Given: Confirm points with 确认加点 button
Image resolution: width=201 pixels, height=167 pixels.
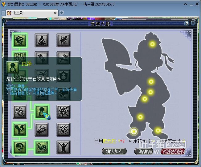Looking at the screenshot, I should tap(114, 151).
